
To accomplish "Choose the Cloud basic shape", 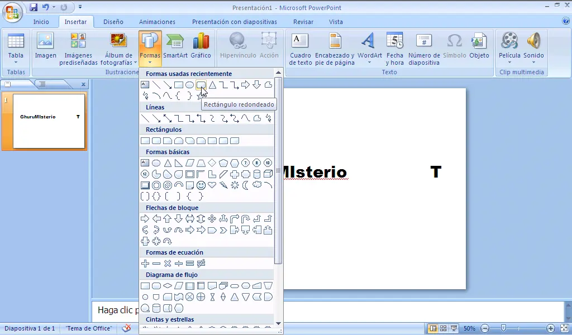I will click(x=257, y=184).
